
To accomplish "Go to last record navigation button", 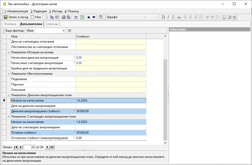I will (x=52, y=147).
